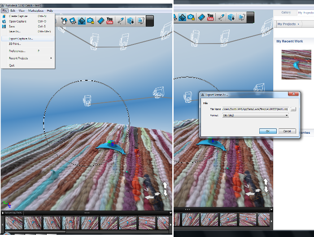The width and height of the screenshot is (314, 237).
Task: Select the manual stitch hand tool in left window
Action: pyautogui.click(x=64, y=21)
